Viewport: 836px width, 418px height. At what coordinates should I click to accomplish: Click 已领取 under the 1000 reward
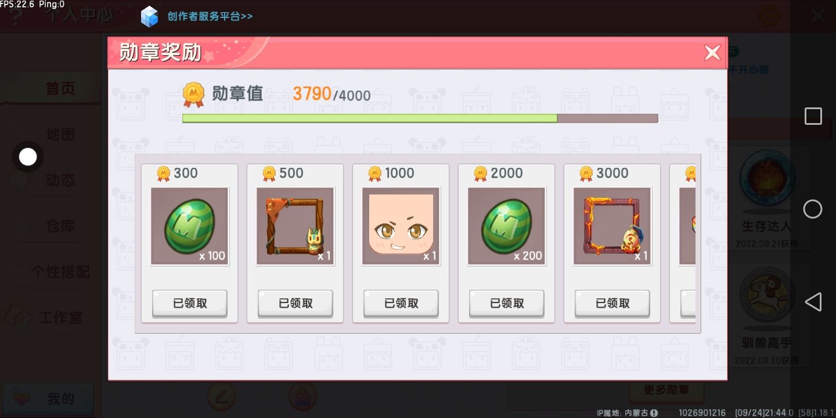(x=401, y=303)
